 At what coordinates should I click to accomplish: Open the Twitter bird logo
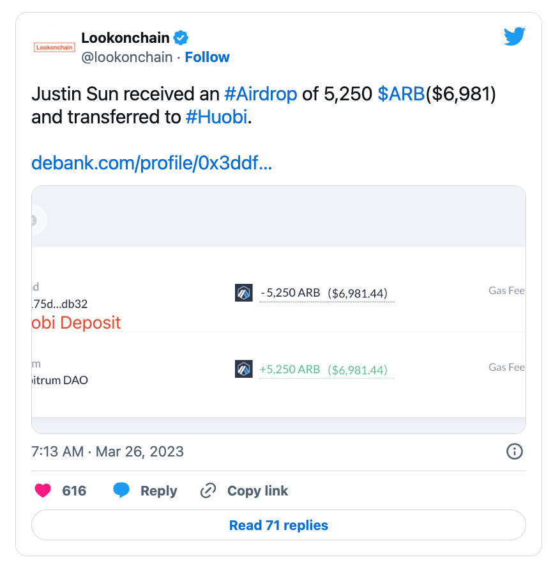pos(514,37)
